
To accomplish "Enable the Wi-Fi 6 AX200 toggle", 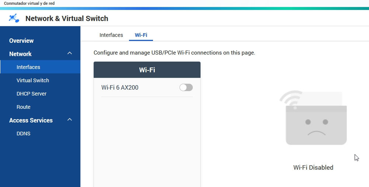I will coord(186,87).
